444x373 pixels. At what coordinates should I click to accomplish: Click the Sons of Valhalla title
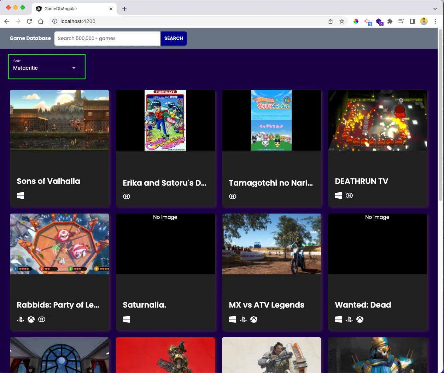(x=48, y=181)
